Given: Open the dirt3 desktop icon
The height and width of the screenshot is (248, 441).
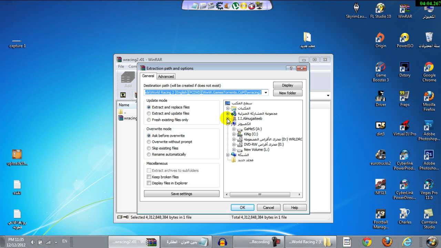Looking at the screenshot, I should [380, 128].
